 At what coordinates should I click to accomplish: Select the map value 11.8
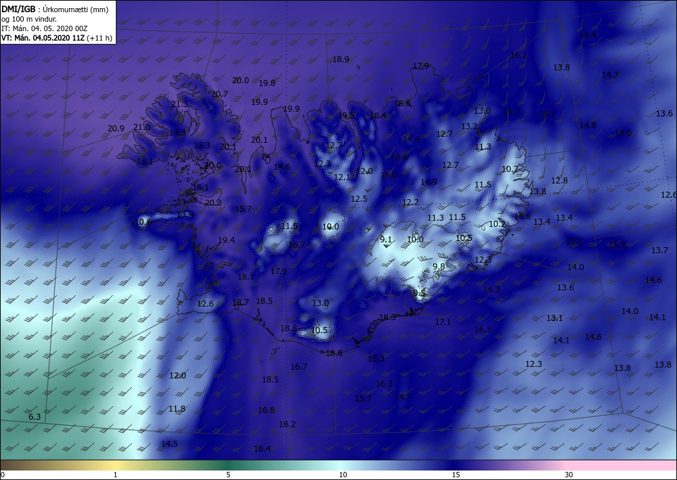(177, 408)
